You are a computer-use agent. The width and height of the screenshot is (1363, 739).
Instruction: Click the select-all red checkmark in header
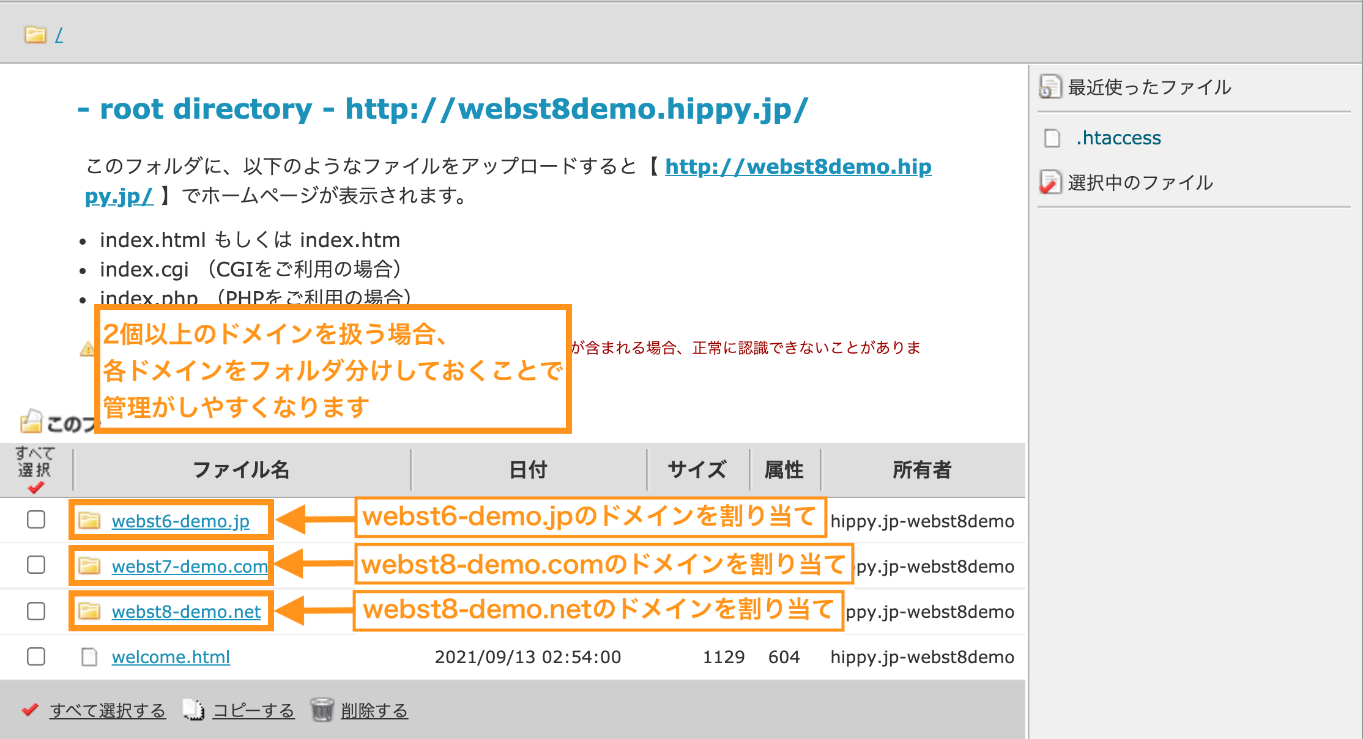pyautogui.click(x=35, y=488)
